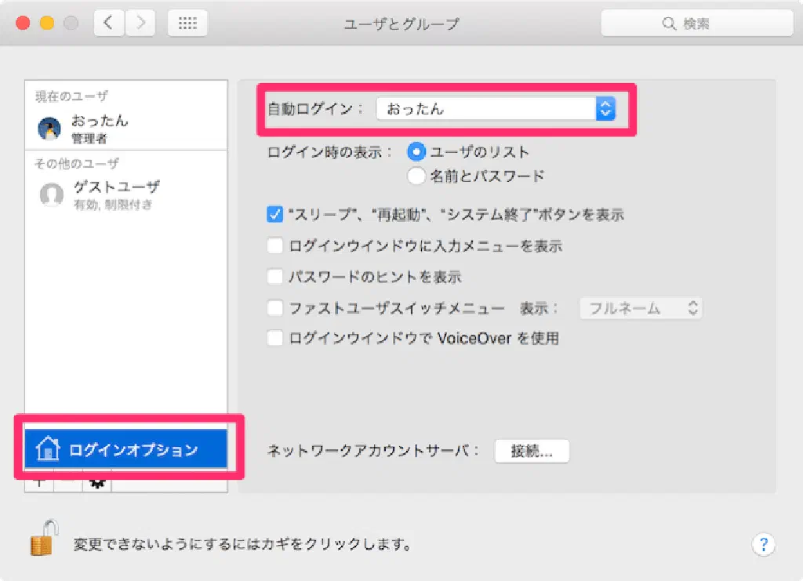Open the フルネーム display dropdown

tap(640, 308)
